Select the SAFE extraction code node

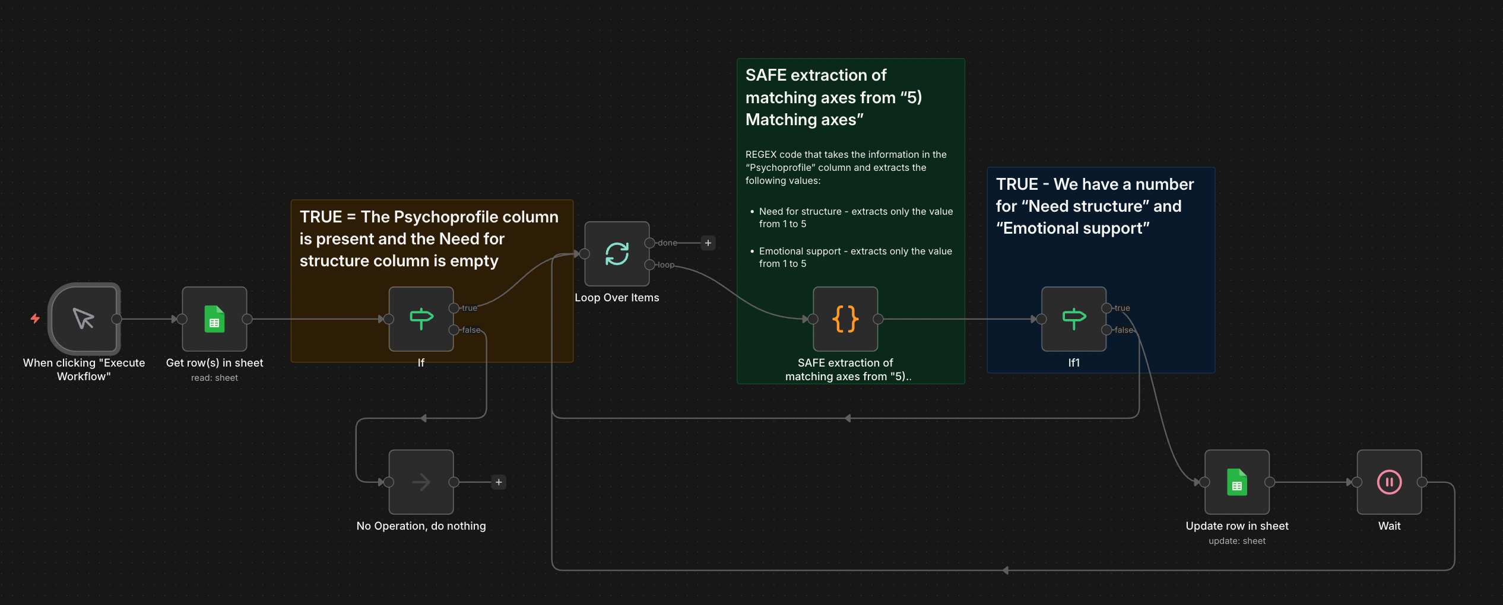(x=845, y=319)
